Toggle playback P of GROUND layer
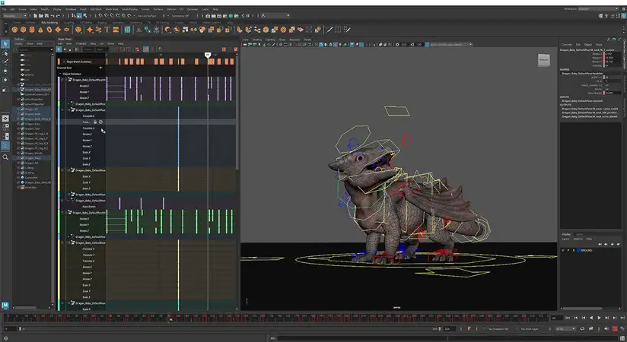The height and width of the screenshot is (342, 627). (x=568, y=250)
